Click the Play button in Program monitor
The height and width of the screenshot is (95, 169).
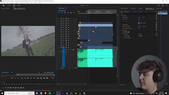(28, 78)
